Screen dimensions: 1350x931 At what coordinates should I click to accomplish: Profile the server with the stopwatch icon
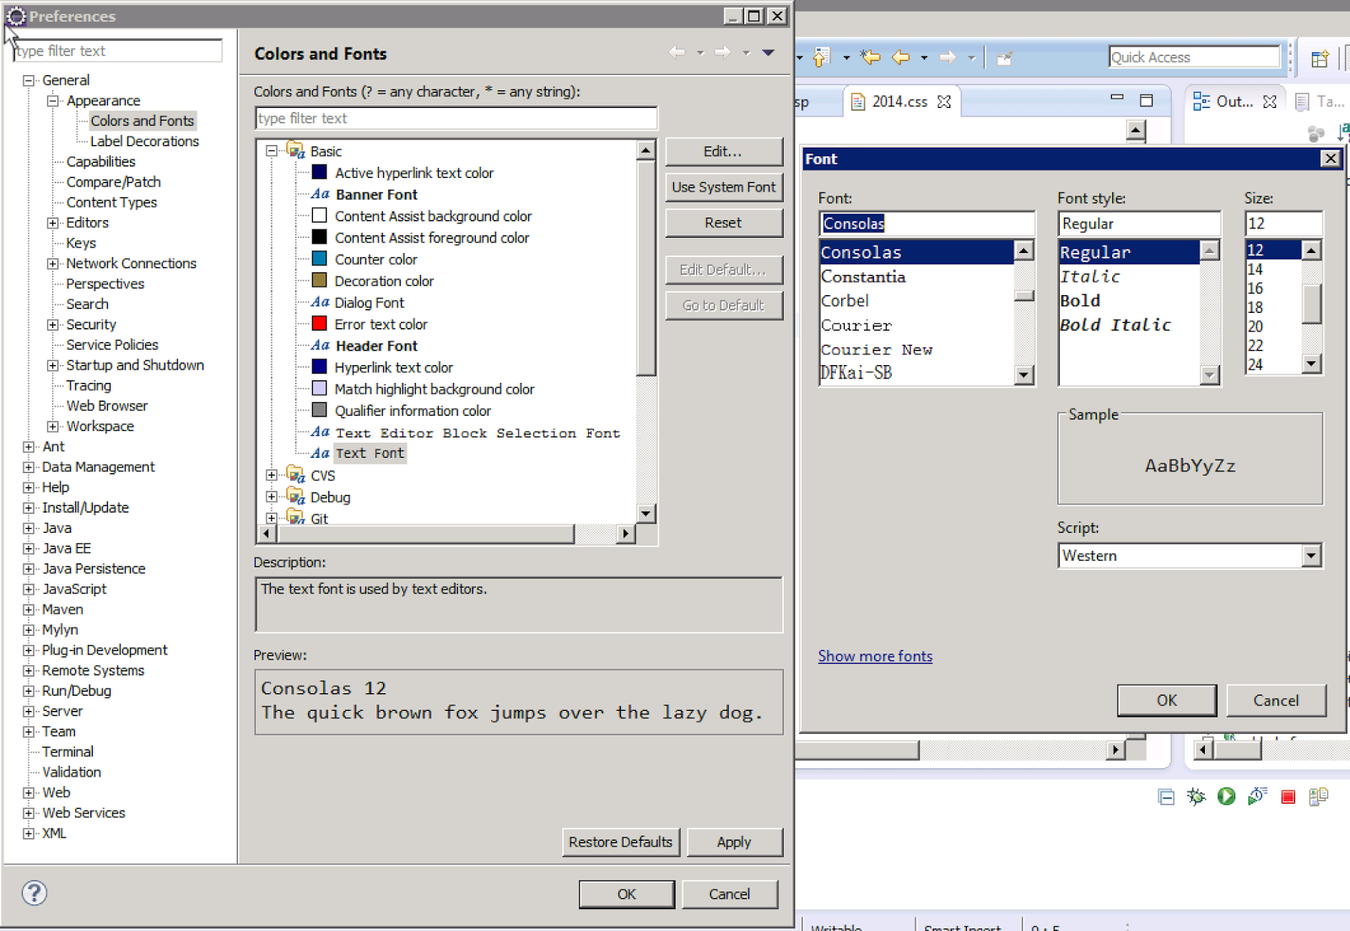1256,796
